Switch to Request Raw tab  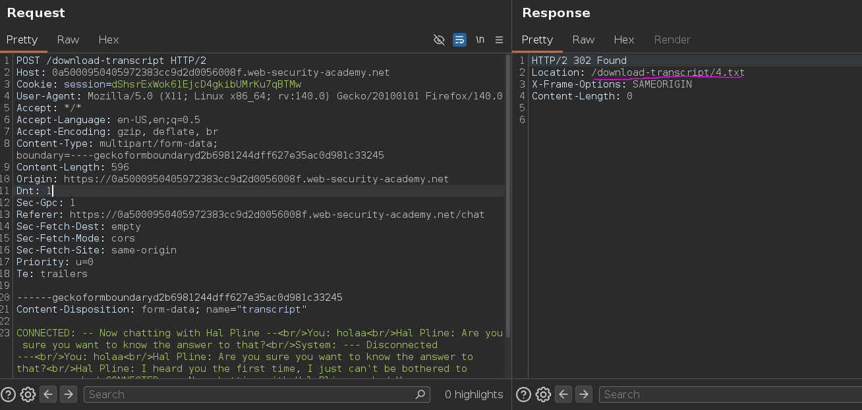[x=68, y=39]
